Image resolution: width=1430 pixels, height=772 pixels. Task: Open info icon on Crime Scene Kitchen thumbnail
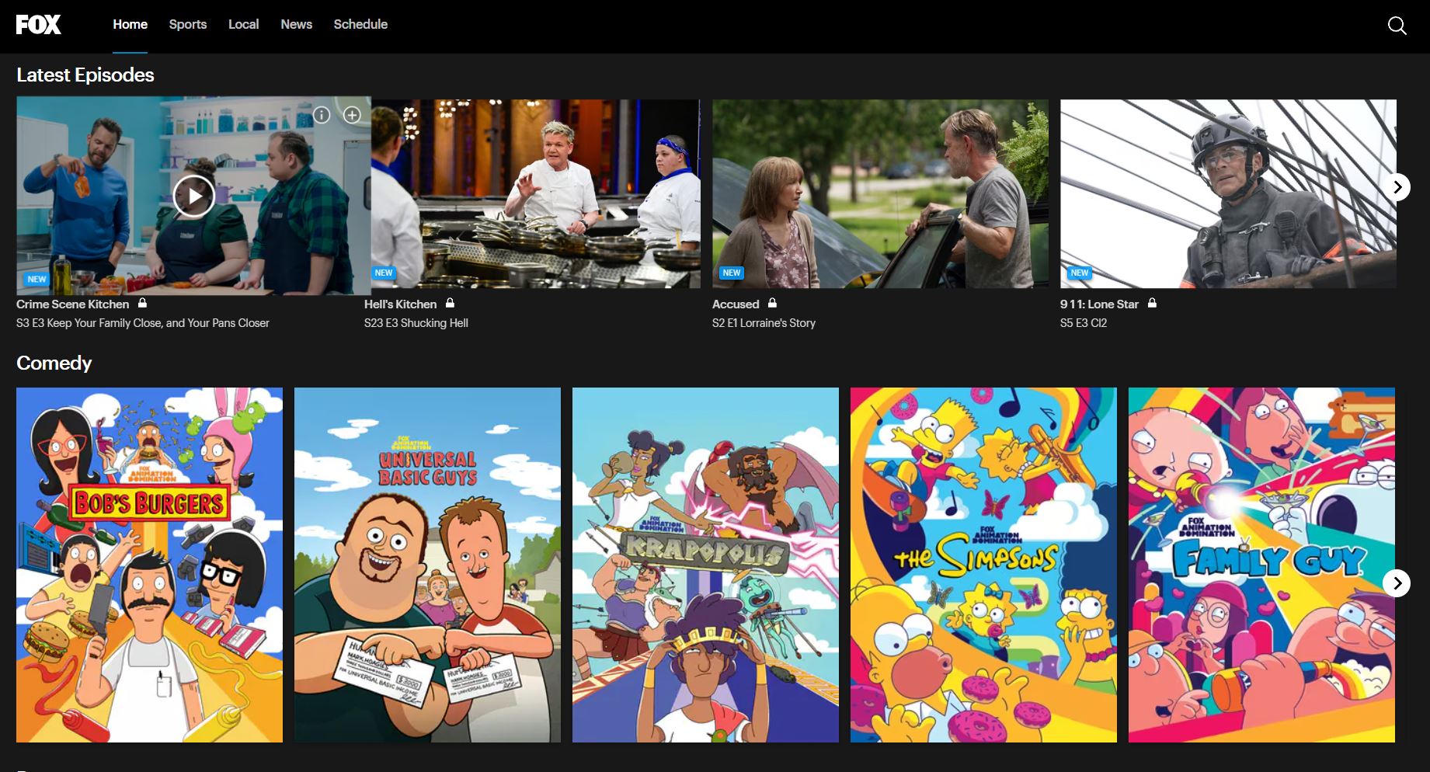point(322,115)
